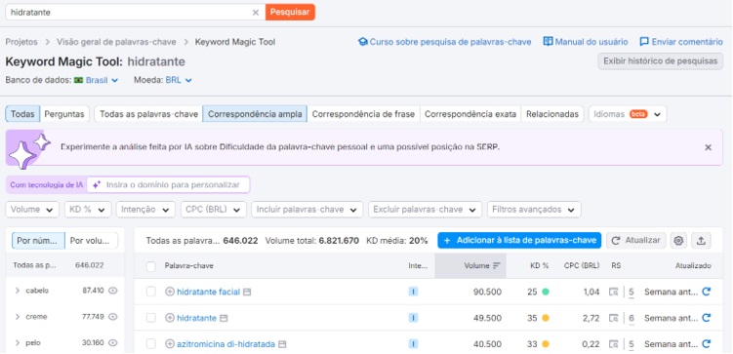
Task: Go to Visão geral de palavras-chave breadcrumb
Action: (116, 42)
